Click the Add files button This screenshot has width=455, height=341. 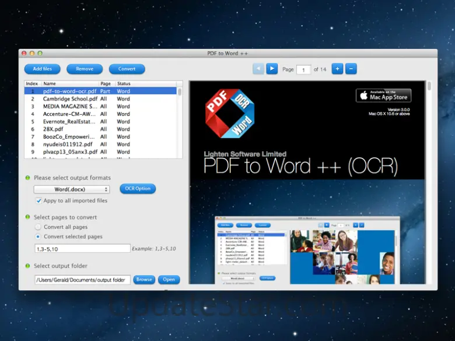pyautogui.click(x=42, y=69)
